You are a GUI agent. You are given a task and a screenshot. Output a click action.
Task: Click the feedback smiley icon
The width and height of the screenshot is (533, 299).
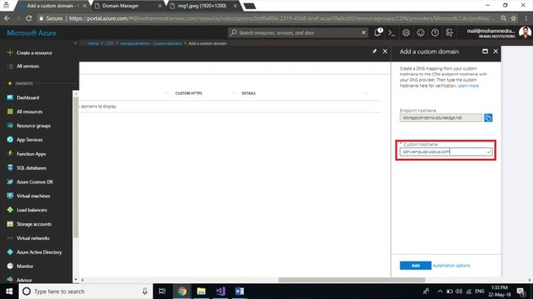(421, 33)
